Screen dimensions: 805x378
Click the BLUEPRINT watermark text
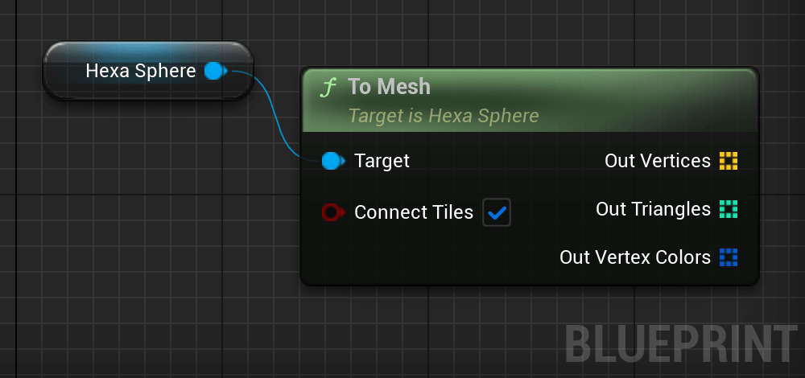tap(682, 344)
